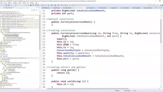The width and height of the screenshot is (163, 92).
Task: Collapse ExchangeValue.java tree node
Action: click(3, 69)
